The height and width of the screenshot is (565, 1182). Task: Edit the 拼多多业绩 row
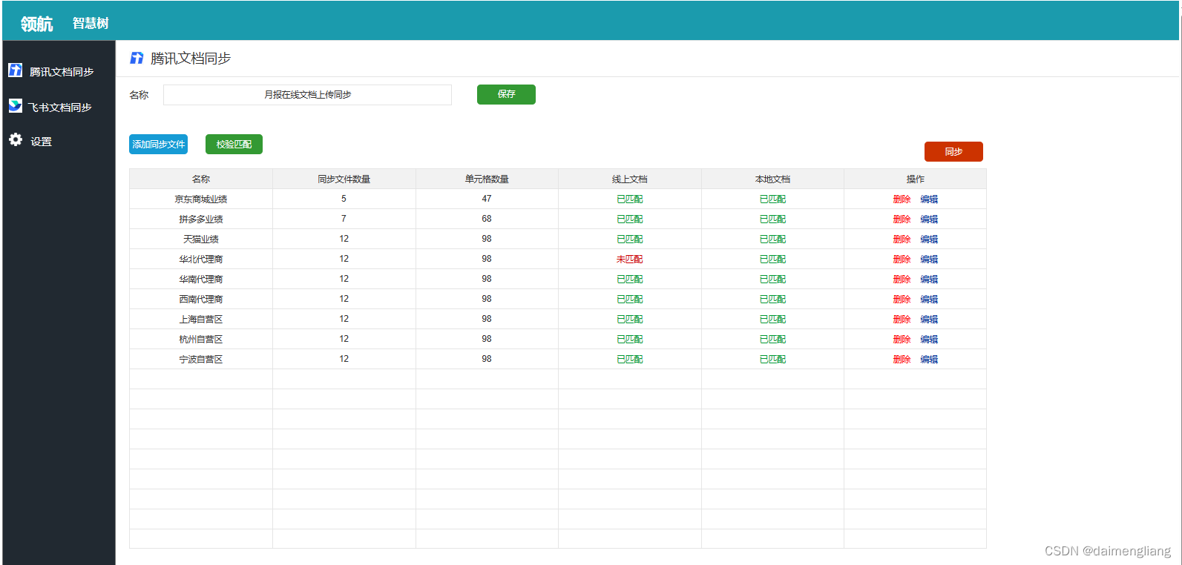929,219
